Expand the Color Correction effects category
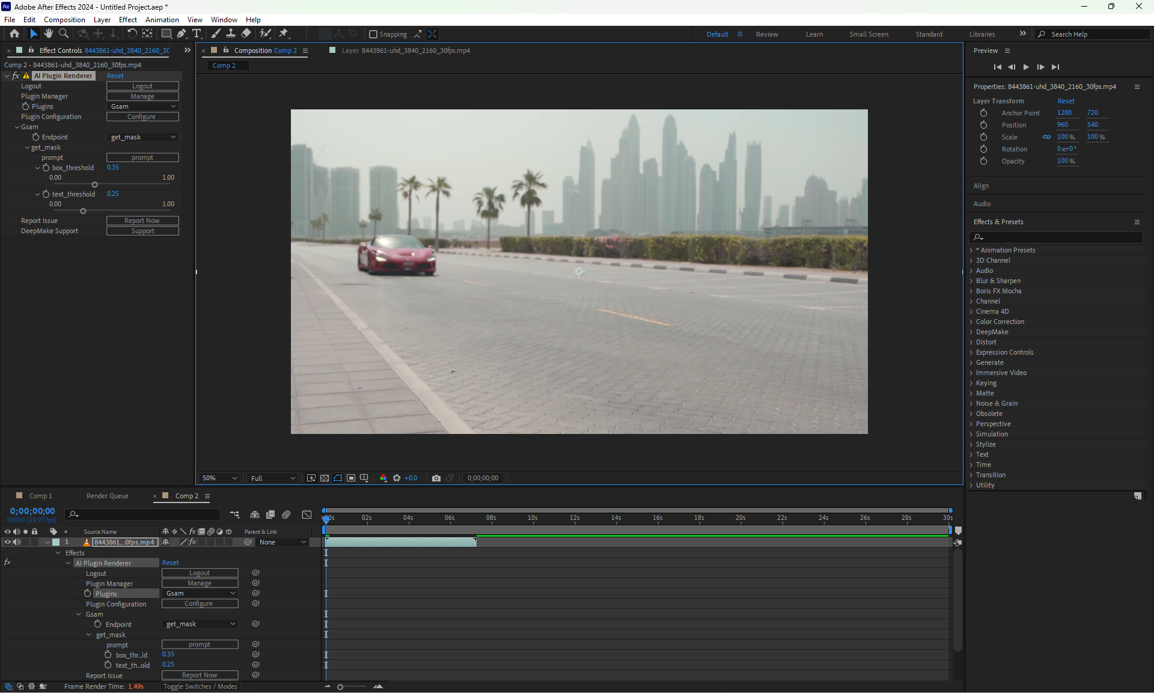This screenshot has width=1154, height=693. 971,322
